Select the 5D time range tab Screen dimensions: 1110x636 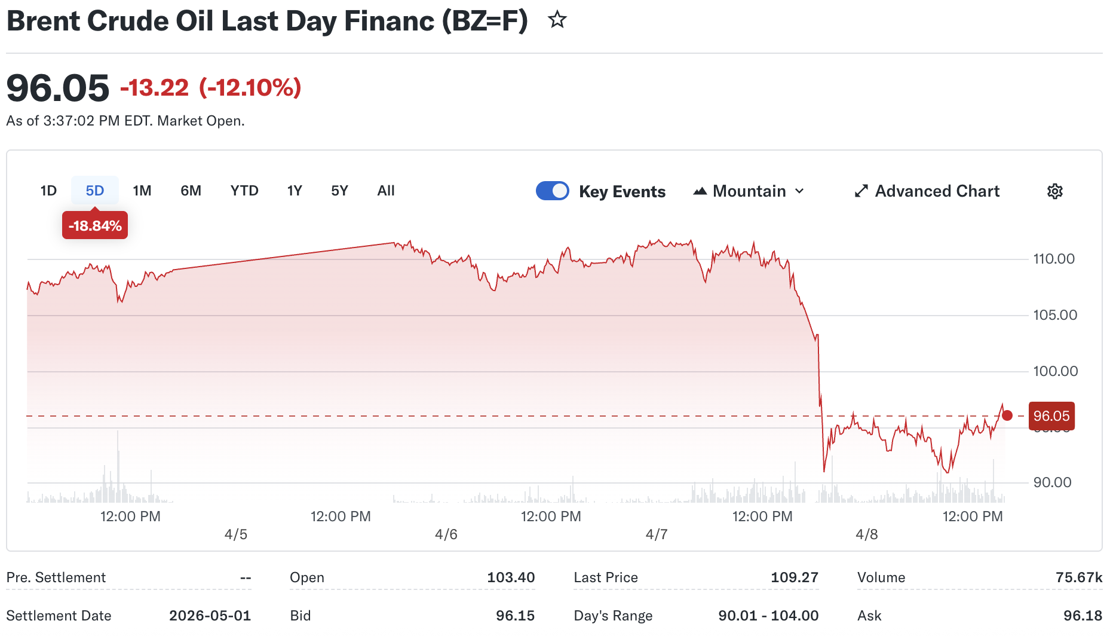94,191
